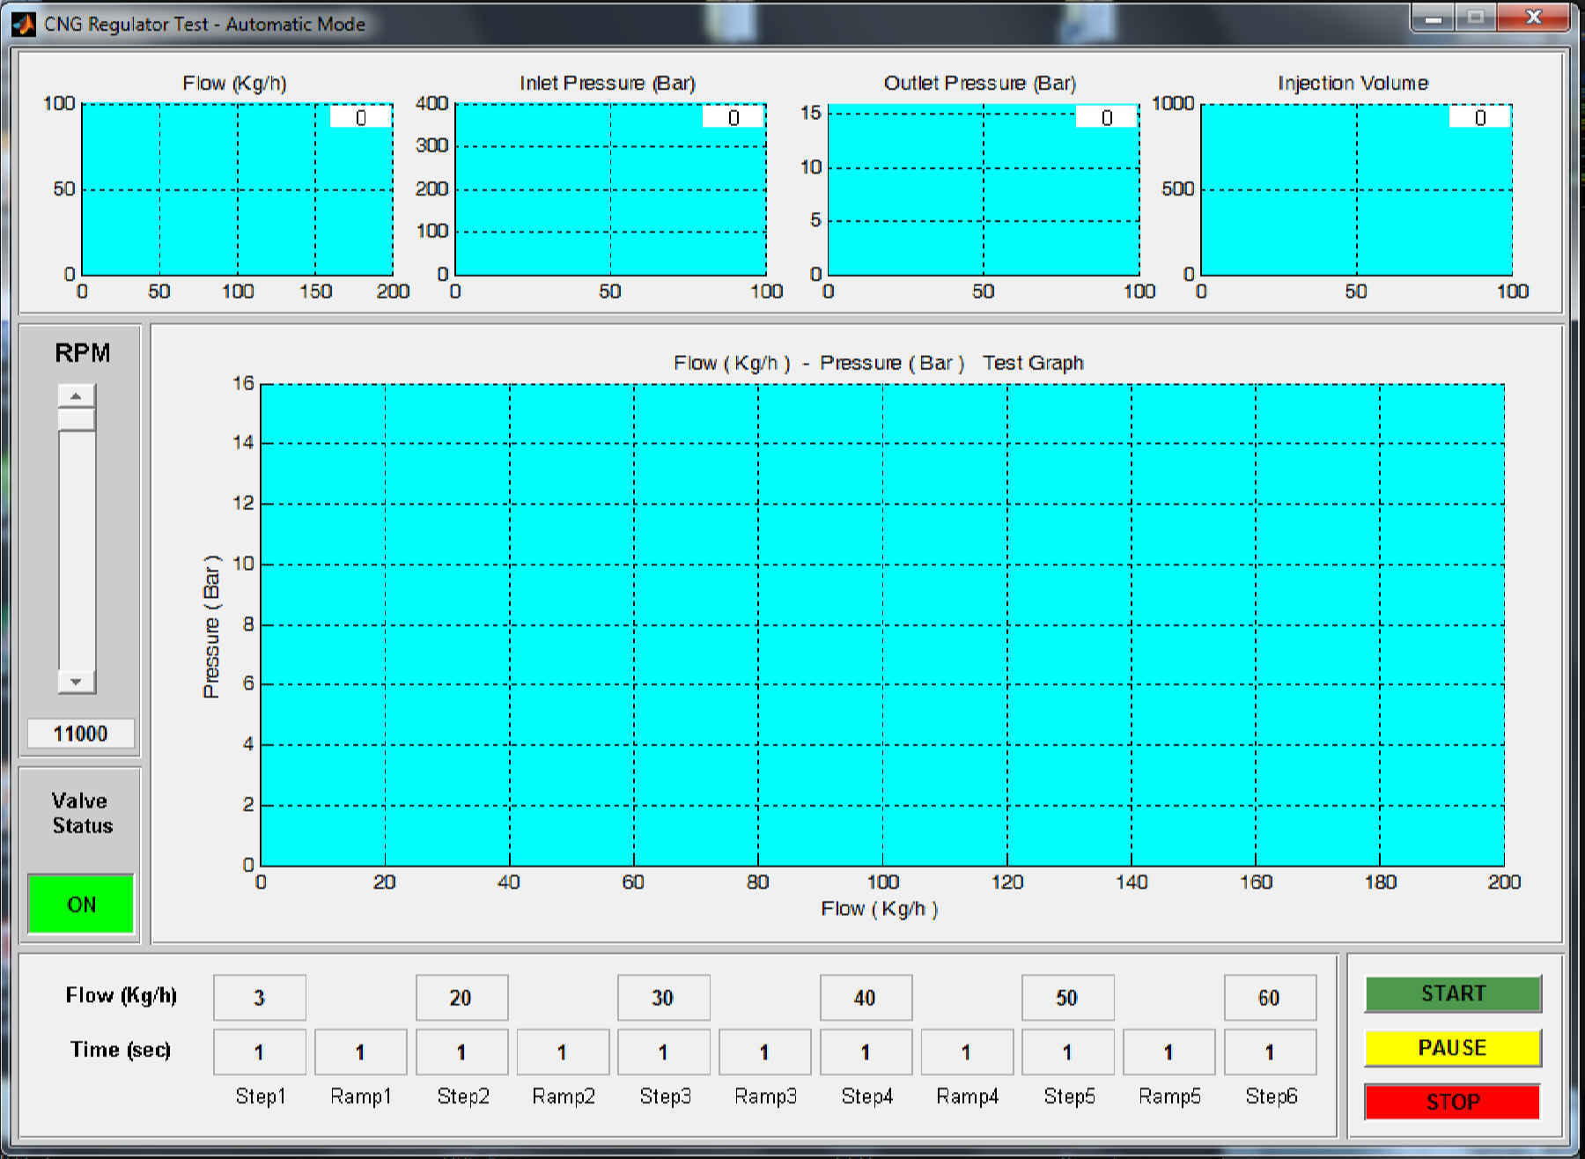The height and width of the screenshot is (1159, 1585).
Task: Select the RPM value field showing 11000
Action: point(81,734)
